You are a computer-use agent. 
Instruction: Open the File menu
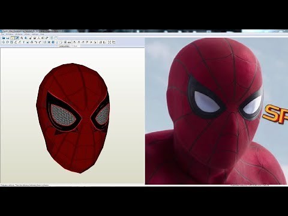click(x=2, y=34)
